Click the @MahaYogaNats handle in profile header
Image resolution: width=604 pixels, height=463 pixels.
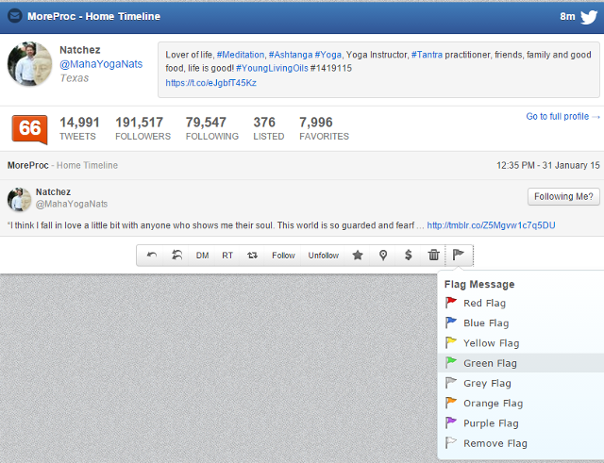click(101, 64)
